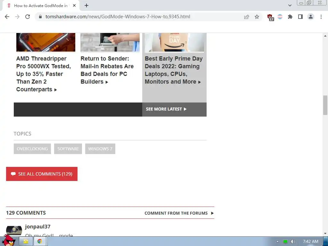Open the Extensions puzzle menu
This screenshot has width=328, height=246.
(x=290, y=17)
